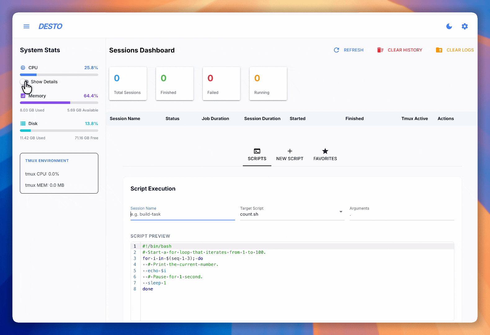490x335 pixels.
Task: Click the 'sleep 1' line in script preview
Action: (157, 283)
